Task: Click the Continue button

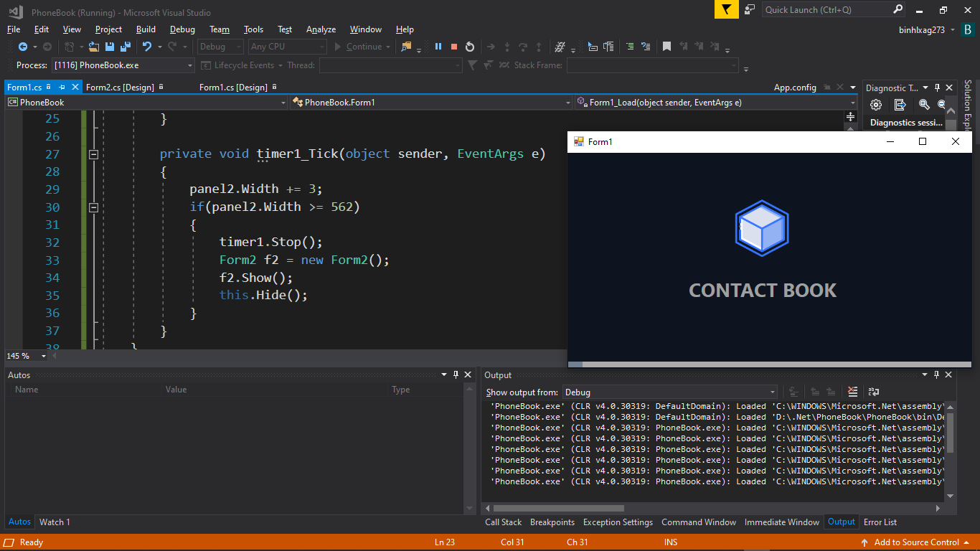Action: (358, 47)
